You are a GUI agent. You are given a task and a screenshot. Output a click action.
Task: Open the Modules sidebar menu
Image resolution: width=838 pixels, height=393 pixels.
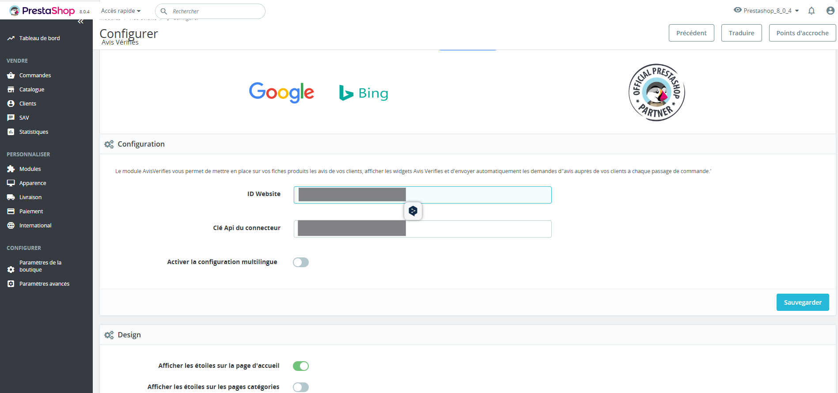pyautogui.click(x=30, y=169)
